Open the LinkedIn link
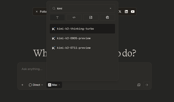174x102 pixels. 126,12
